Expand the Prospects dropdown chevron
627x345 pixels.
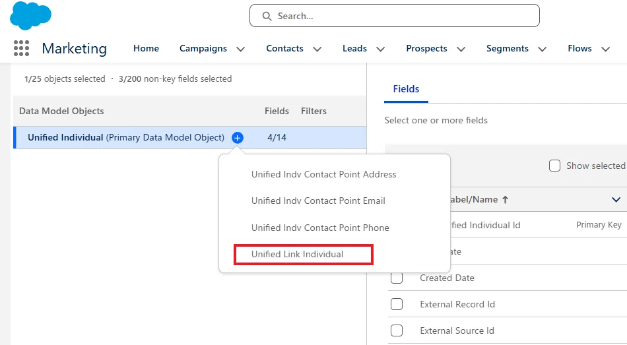pos(461,49)
